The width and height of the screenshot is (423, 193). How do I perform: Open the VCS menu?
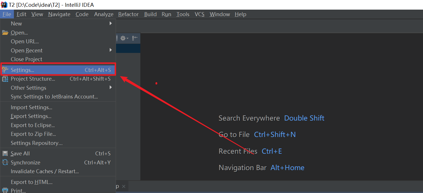click(x=200, y=14)
